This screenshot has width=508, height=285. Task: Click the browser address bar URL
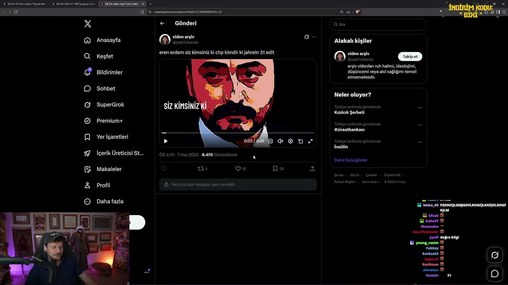point(188,12)
